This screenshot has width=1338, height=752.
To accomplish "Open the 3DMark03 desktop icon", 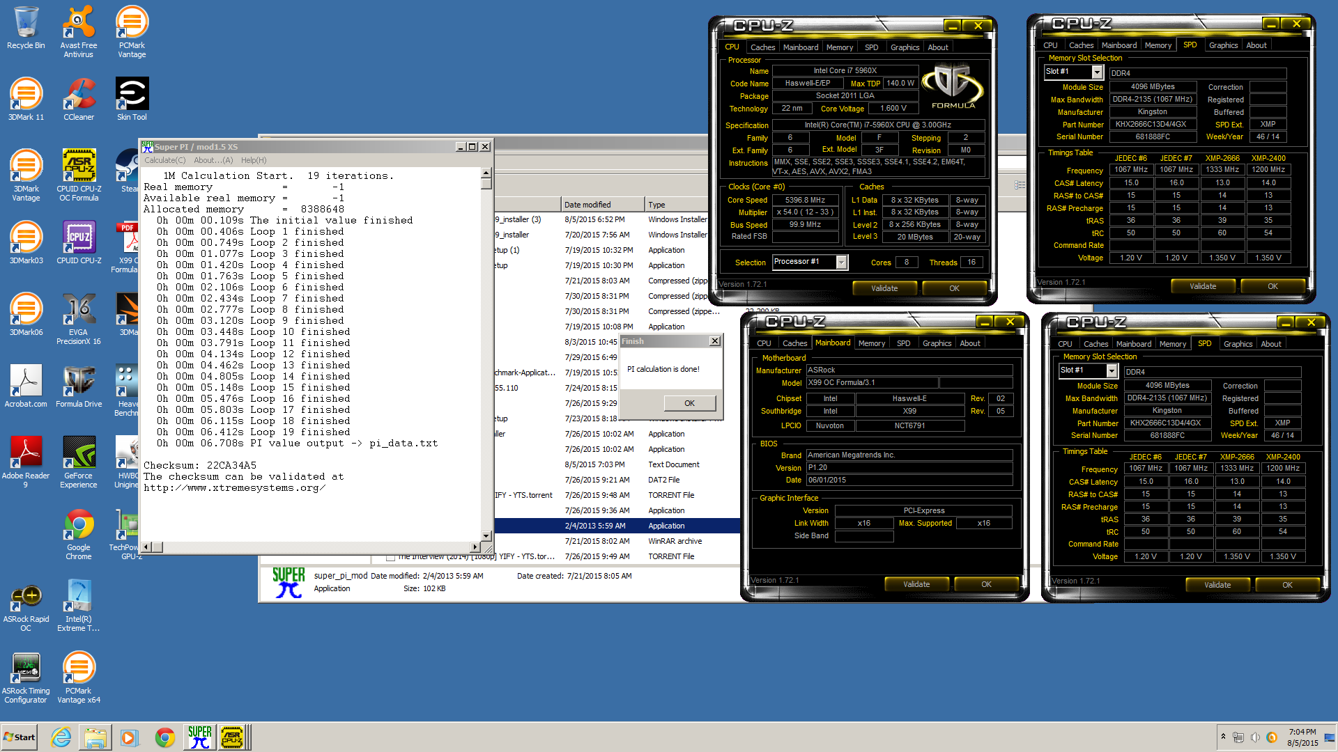I will click(x=26, y=243).
